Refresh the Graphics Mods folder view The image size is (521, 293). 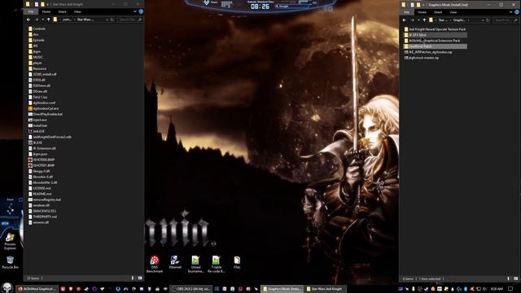[488, 20]
